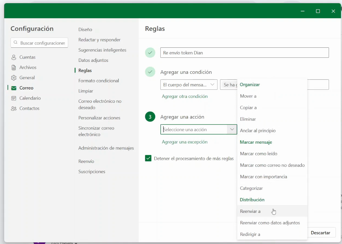The width and height of the screenshot is (342, 244).
Task: Choose 'Categorizar' action
Action: pos(272,188)
